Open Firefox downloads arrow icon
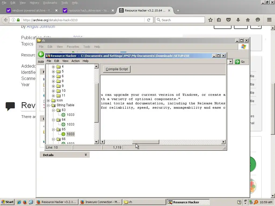This screenshot has width=275, height=206. [x=238, y=20]
